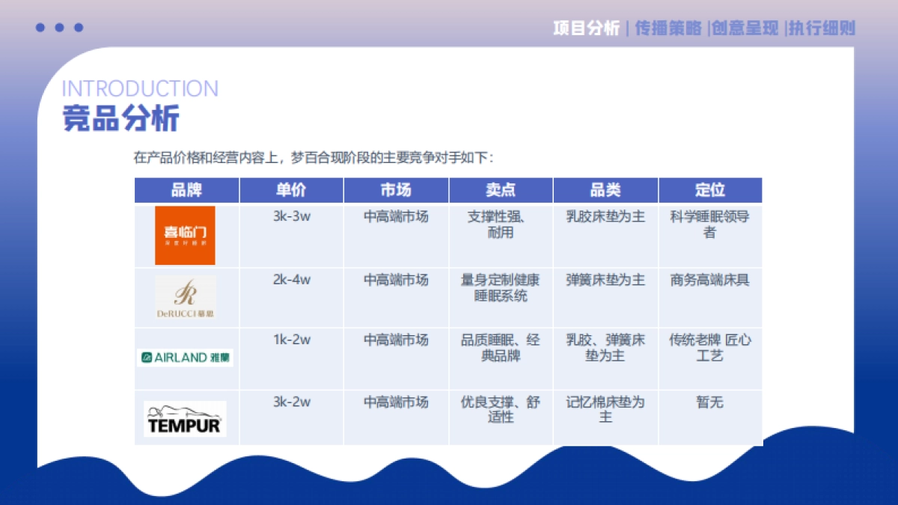The image size is (898, 505).
Task: Open the 项目分析 navigation tab
Action: coord(587,28)
